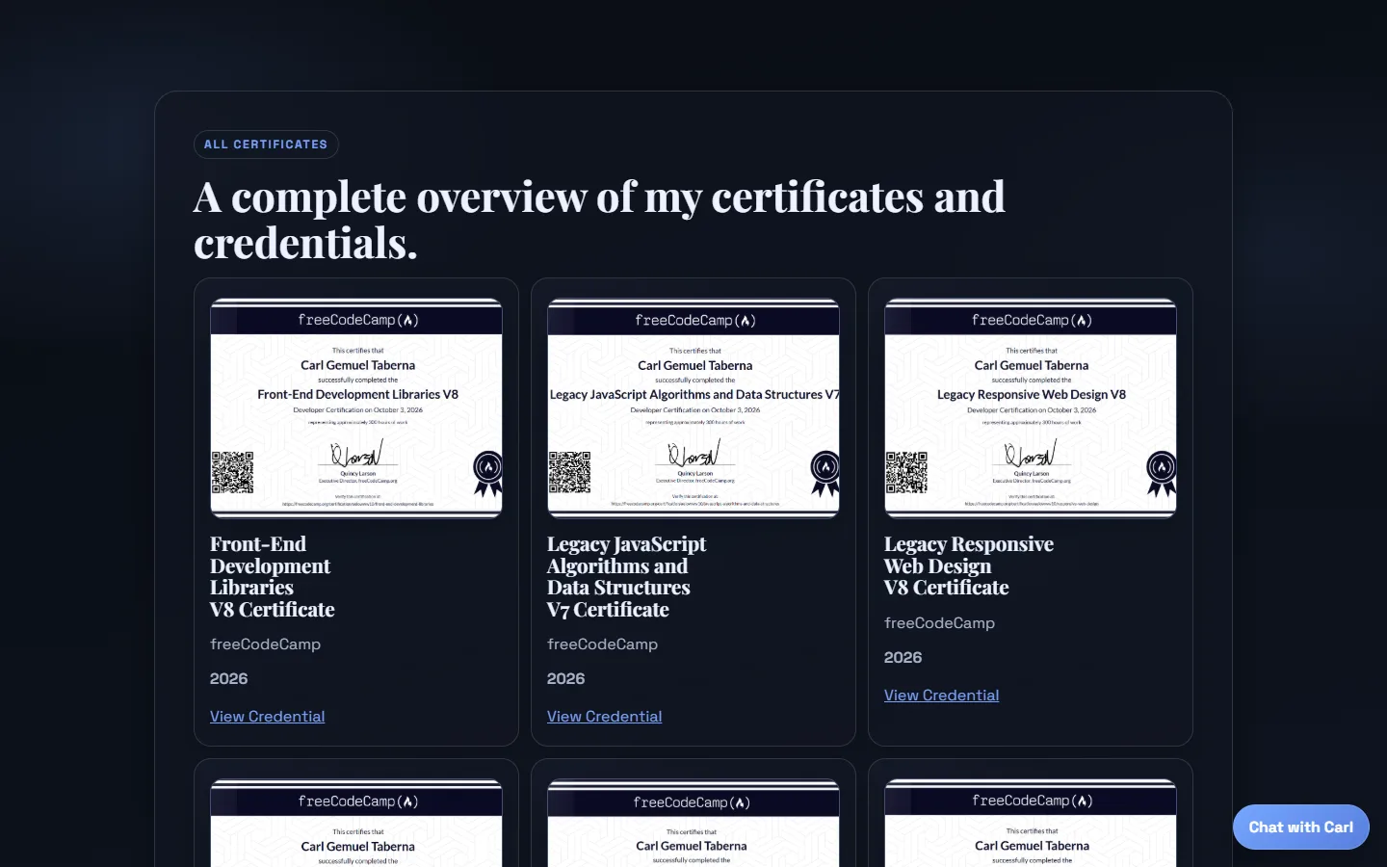Open the bottom-middle partially visible certificate image

click(693, 823)
